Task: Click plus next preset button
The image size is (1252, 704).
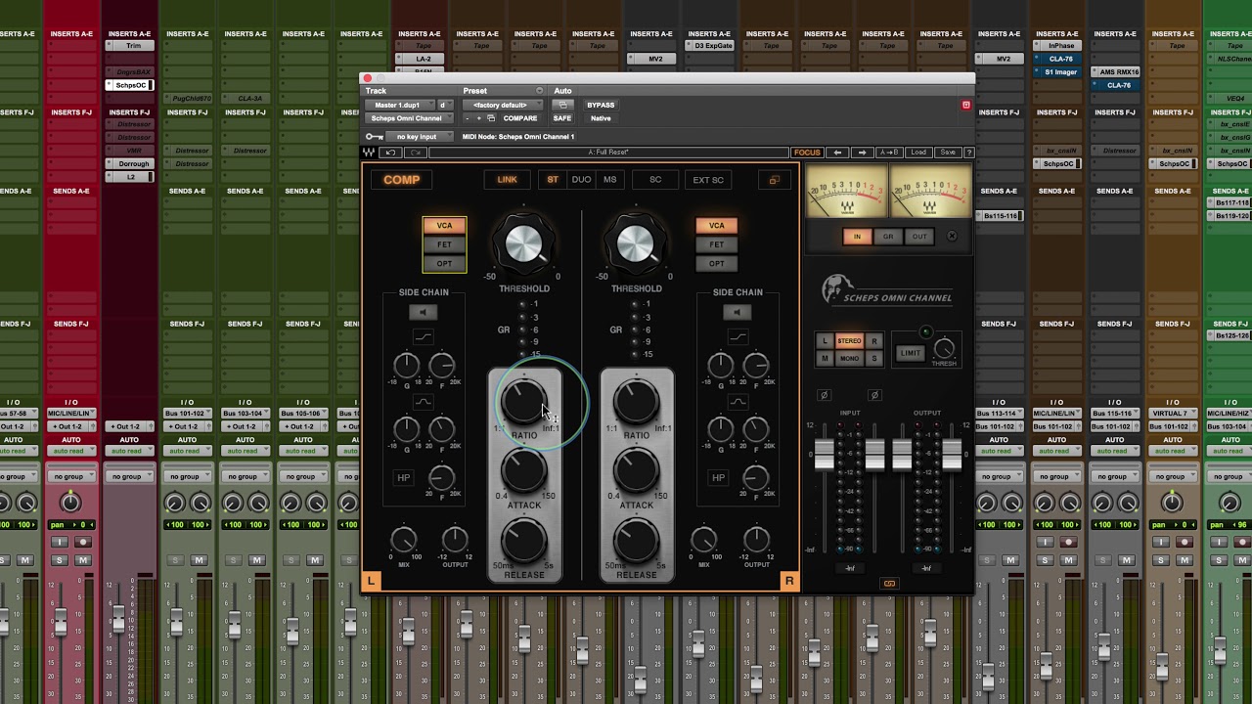Action: pos(478,118)
